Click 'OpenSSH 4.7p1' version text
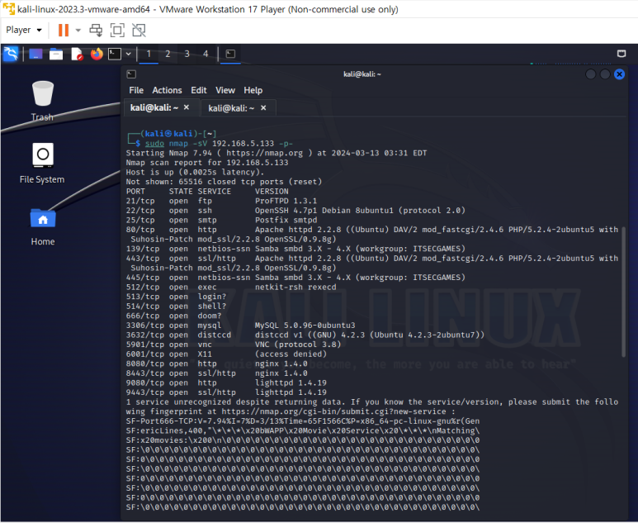This screenshot has width=638, height=523. tap(286, 211)
